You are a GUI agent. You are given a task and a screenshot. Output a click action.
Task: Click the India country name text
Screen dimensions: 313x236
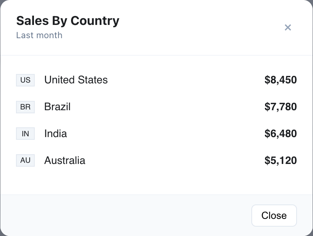pyautogui.click(x=55, y=134)
